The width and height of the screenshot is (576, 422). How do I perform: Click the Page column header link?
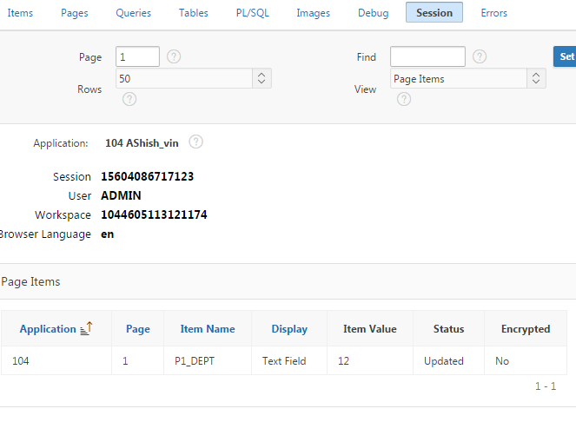tap(138, 329)
